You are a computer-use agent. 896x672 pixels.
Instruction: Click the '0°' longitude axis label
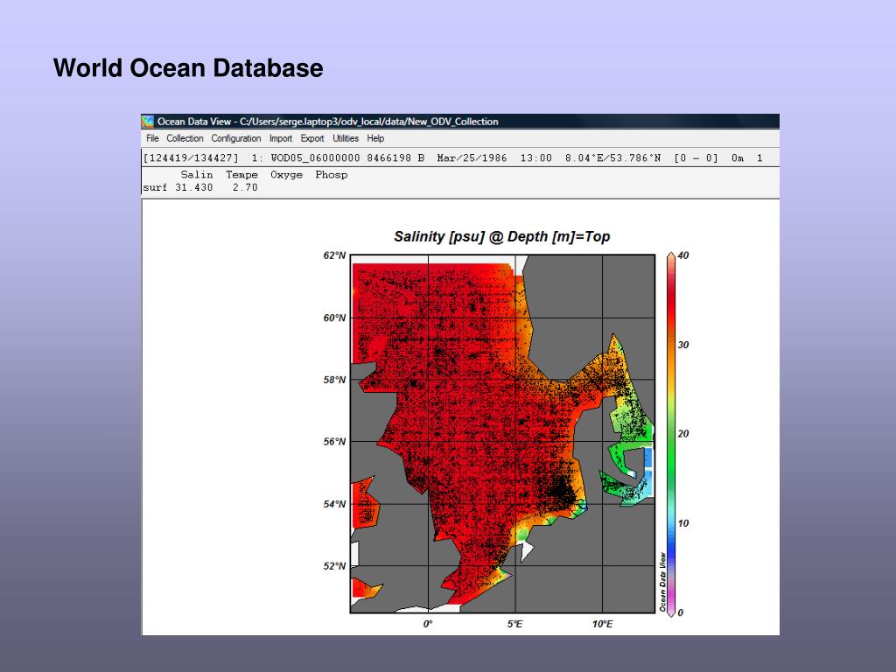coord(428,624)
